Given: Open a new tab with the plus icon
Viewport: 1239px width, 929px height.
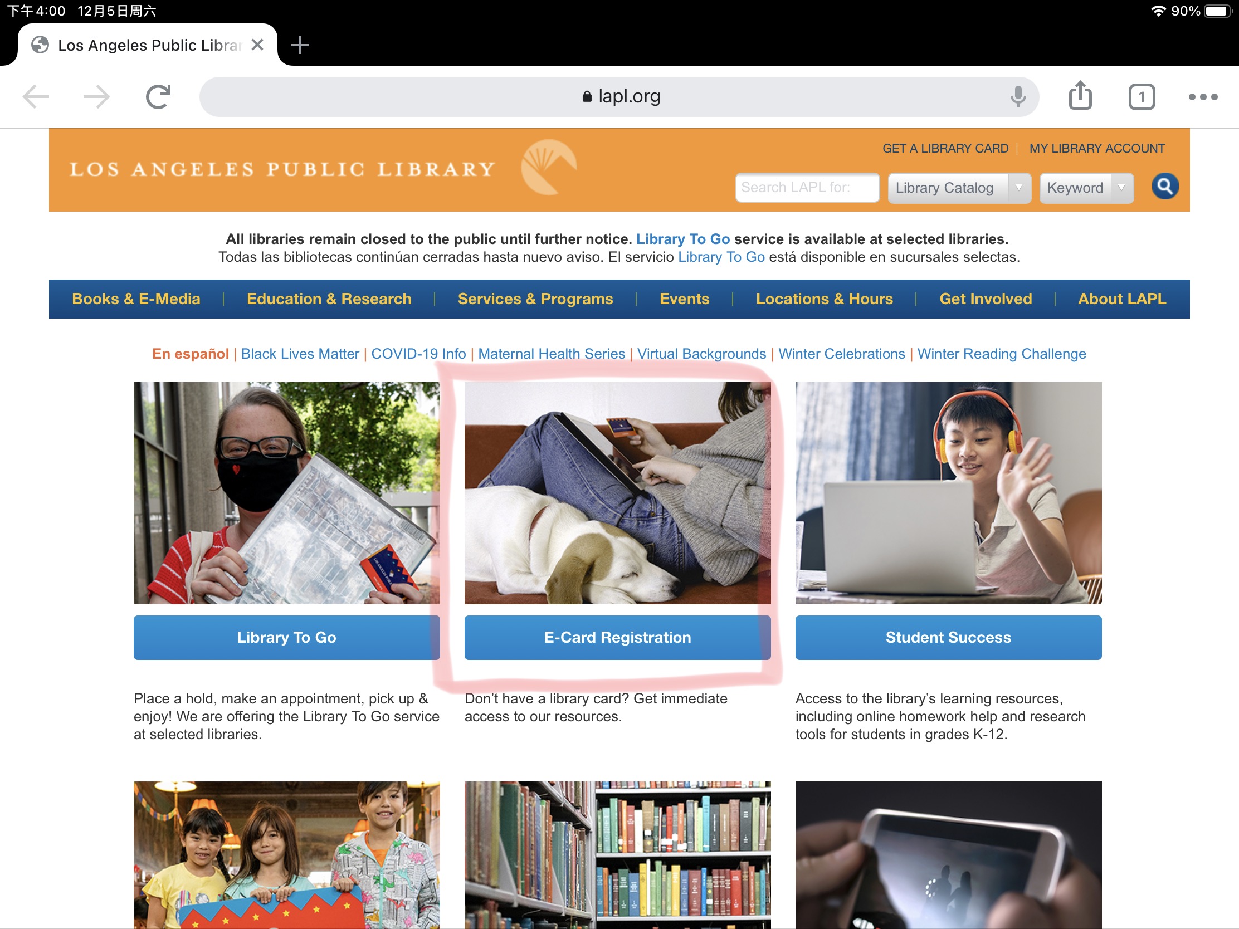Looking at the screenshot, I should pyautogui.click(x=300, y=45).
